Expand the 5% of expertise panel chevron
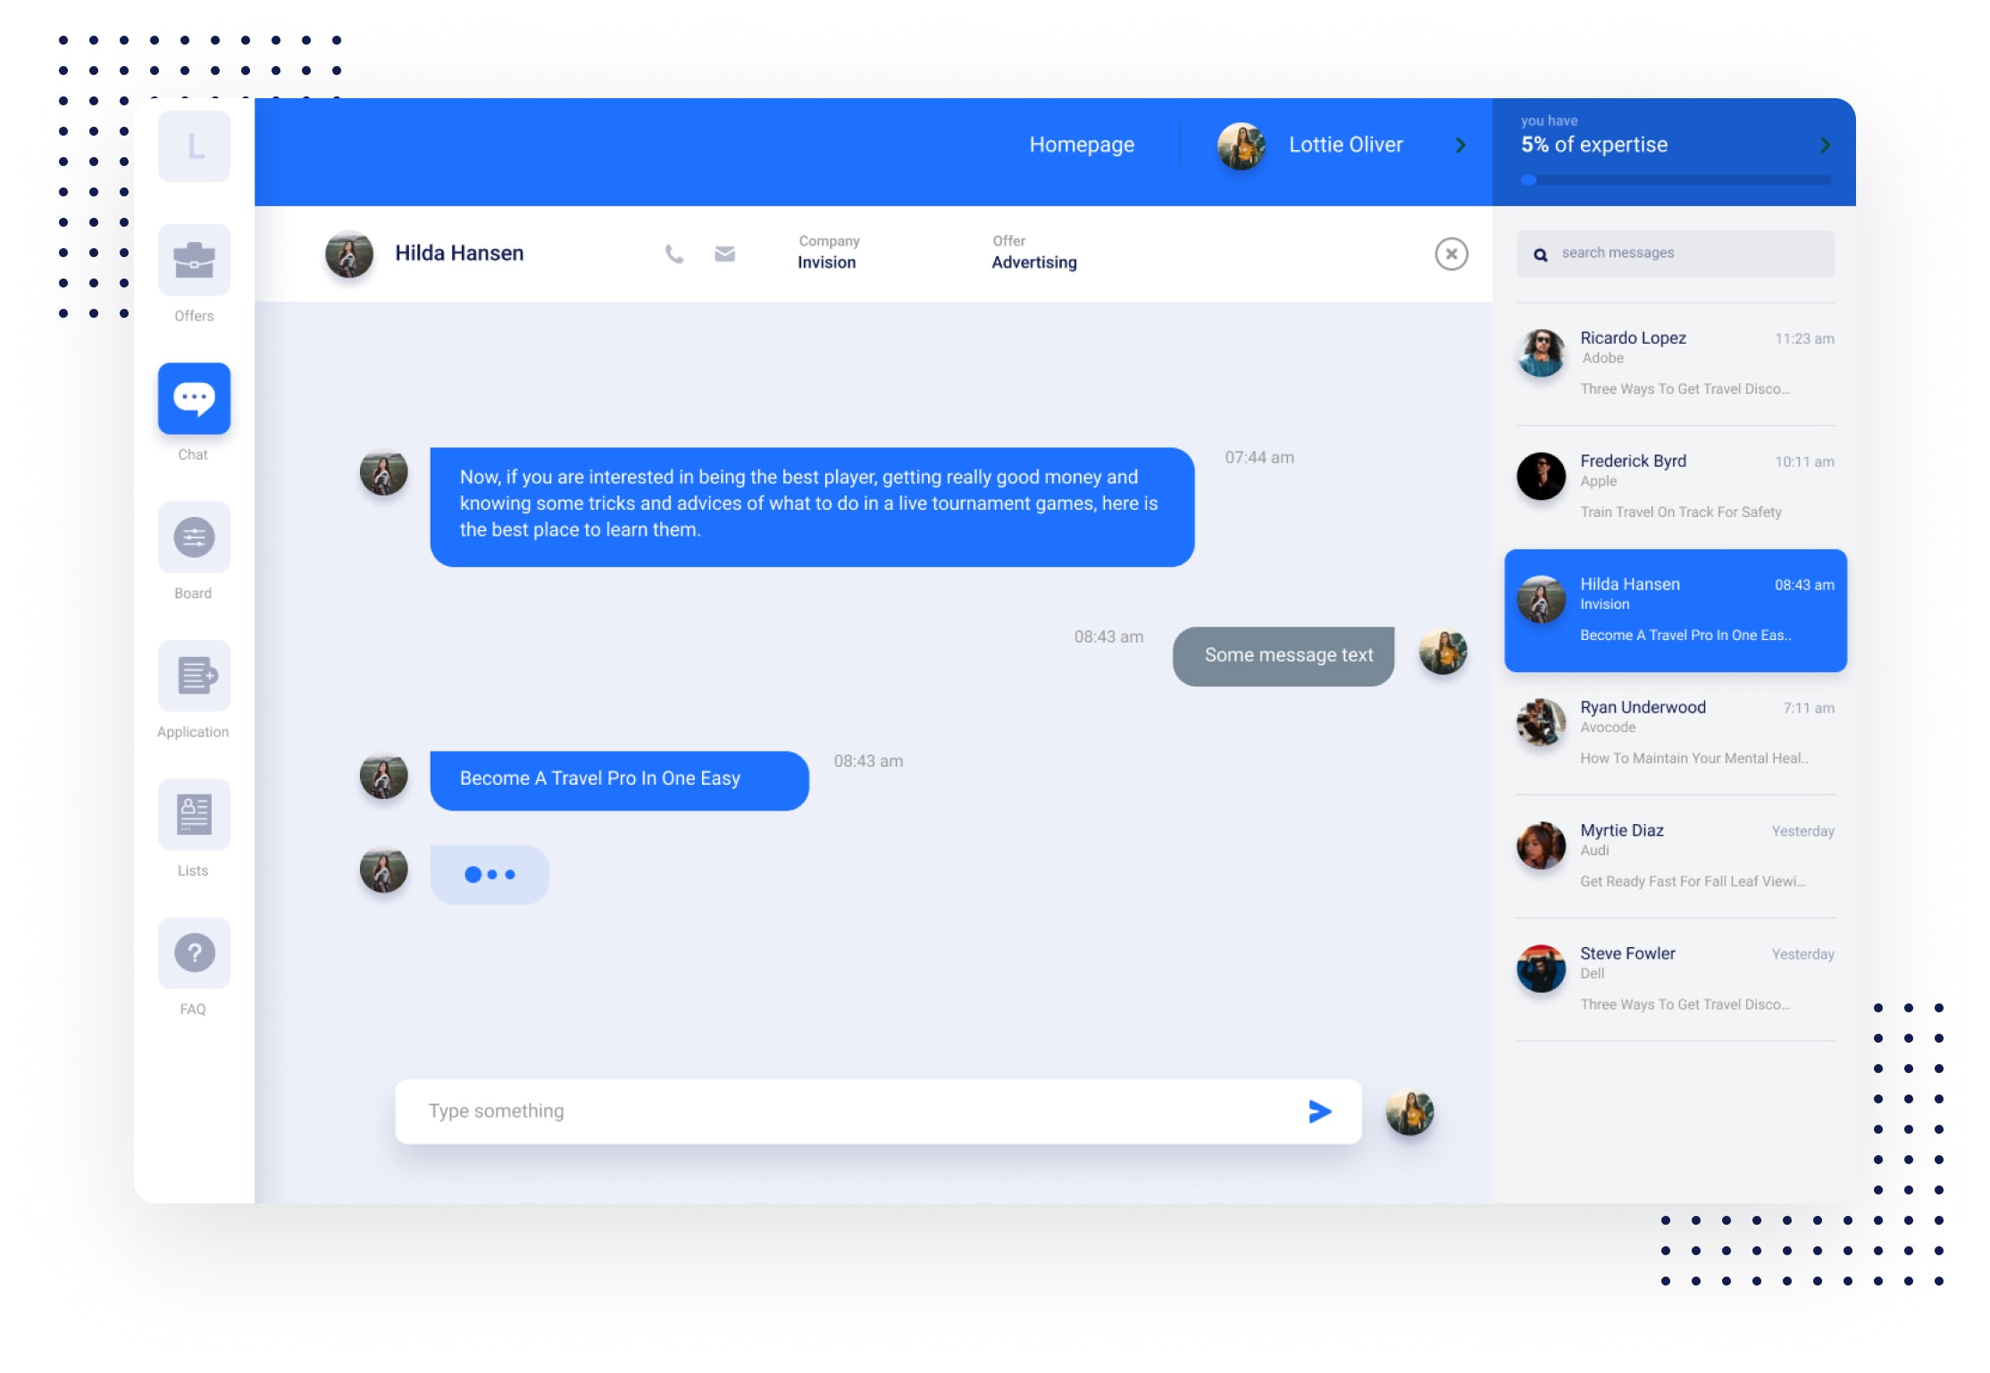Screen dimensions: 1990x1373 click(1826, 145)
